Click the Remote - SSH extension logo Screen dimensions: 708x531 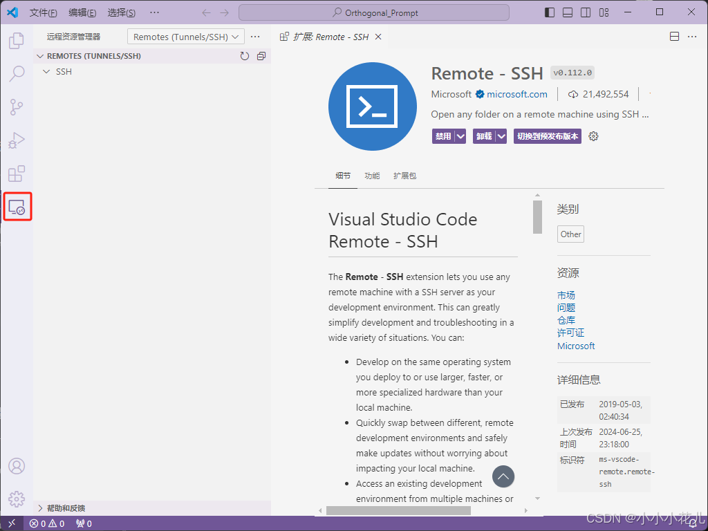tap(373, 106)
